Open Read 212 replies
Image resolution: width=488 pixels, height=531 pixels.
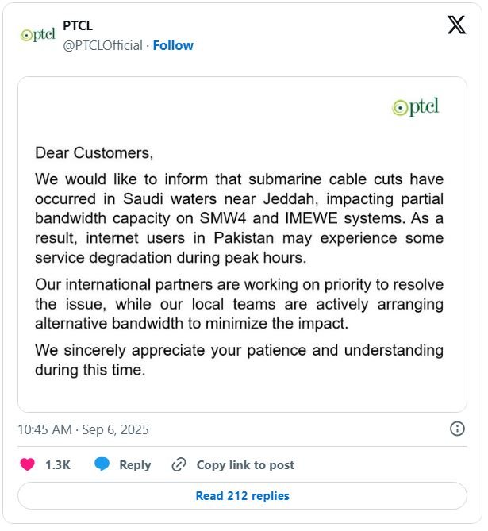(242, 496)
